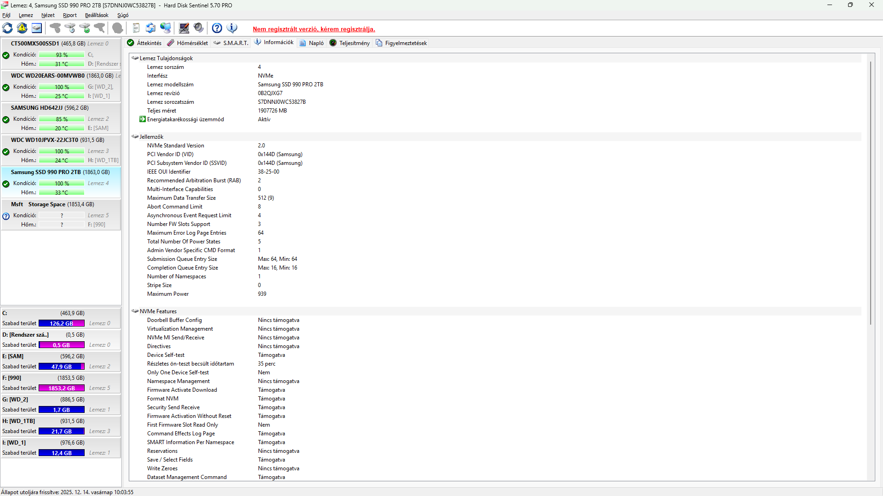Open the report notepad icon in toolbar
Image resolution: width=883 pixels, height=496 pixels.
pyautogui.click(x=136, y=28)
